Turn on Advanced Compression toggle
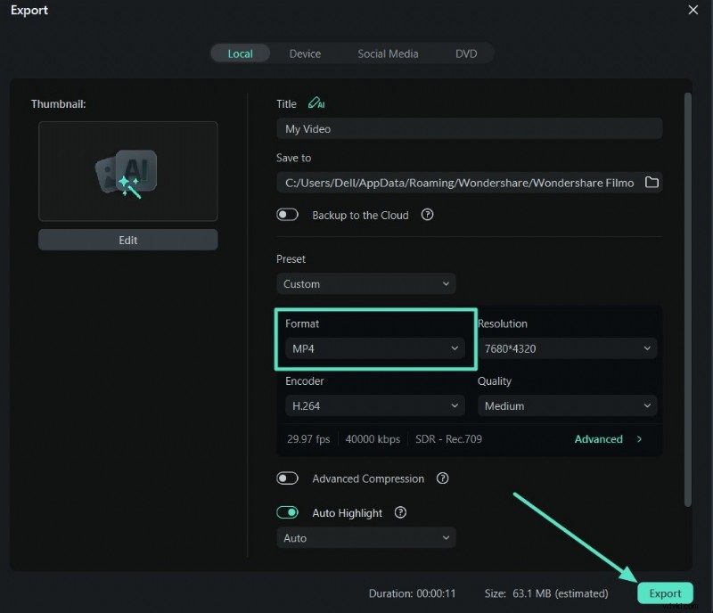Image resolution: width=713 pixels, height=613 pixels. click(287, 478)
